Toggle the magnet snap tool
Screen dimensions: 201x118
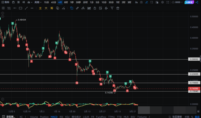click(106, 8)
